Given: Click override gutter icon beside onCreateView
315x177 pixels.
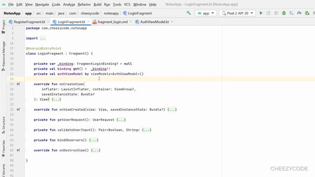Looking at the screenshot, I should 18,84.
